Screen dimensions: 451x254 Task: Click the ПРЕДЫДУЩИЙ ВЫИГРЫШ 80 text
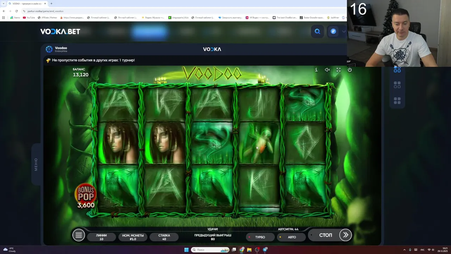coord(213,237)
